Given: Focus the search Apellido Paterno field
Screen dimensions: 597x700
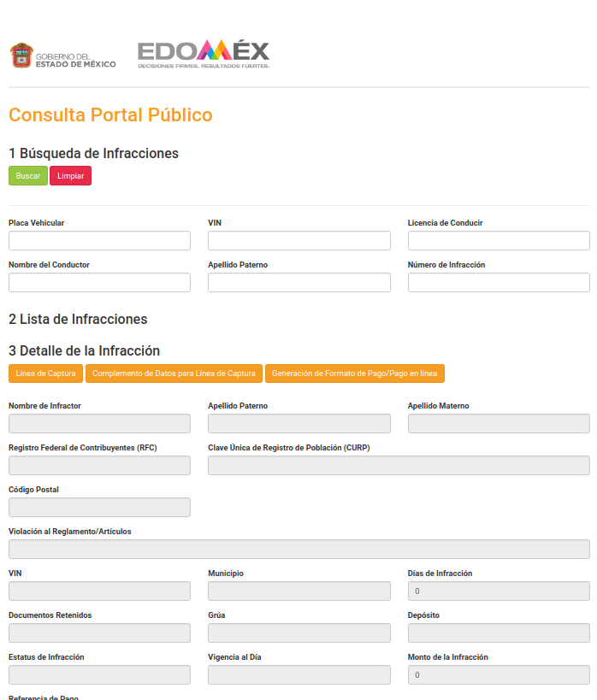Looking at the screenshot, I should [x=298, y=283].
